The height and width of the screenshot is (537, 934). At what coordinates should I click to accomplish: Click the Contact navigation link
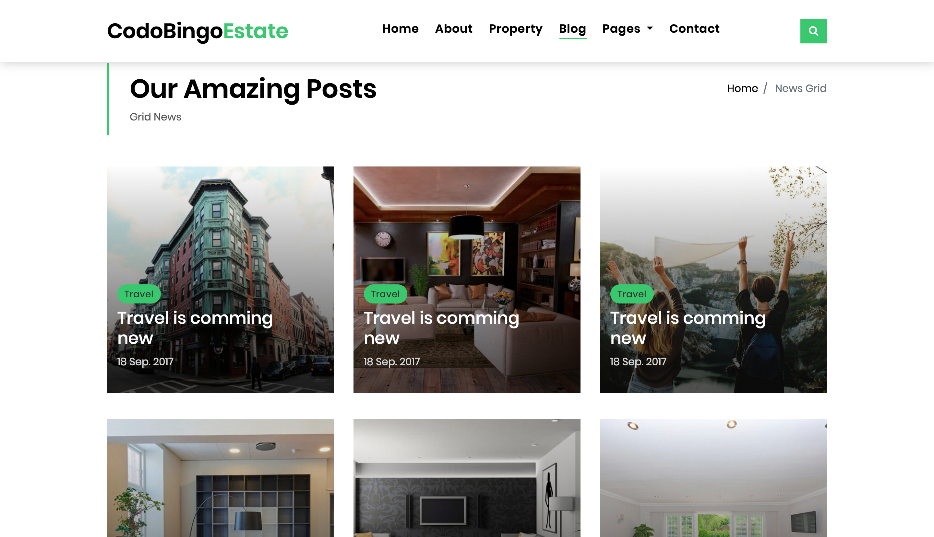(694, 28)
